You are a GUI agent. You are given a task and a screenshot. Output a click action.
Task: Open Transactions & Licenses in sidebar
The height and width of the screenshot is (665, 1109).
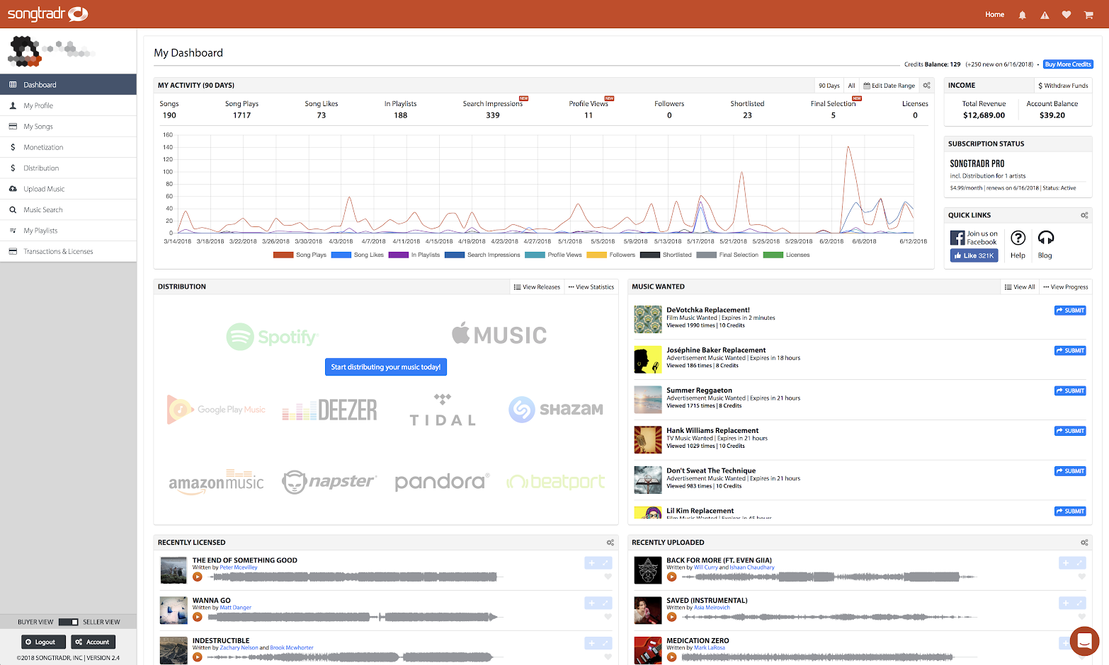pyautogui.click(x=68, y=251)
